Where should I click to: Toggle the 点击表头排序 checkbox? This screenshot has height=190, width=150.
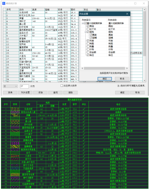[62, 86]
